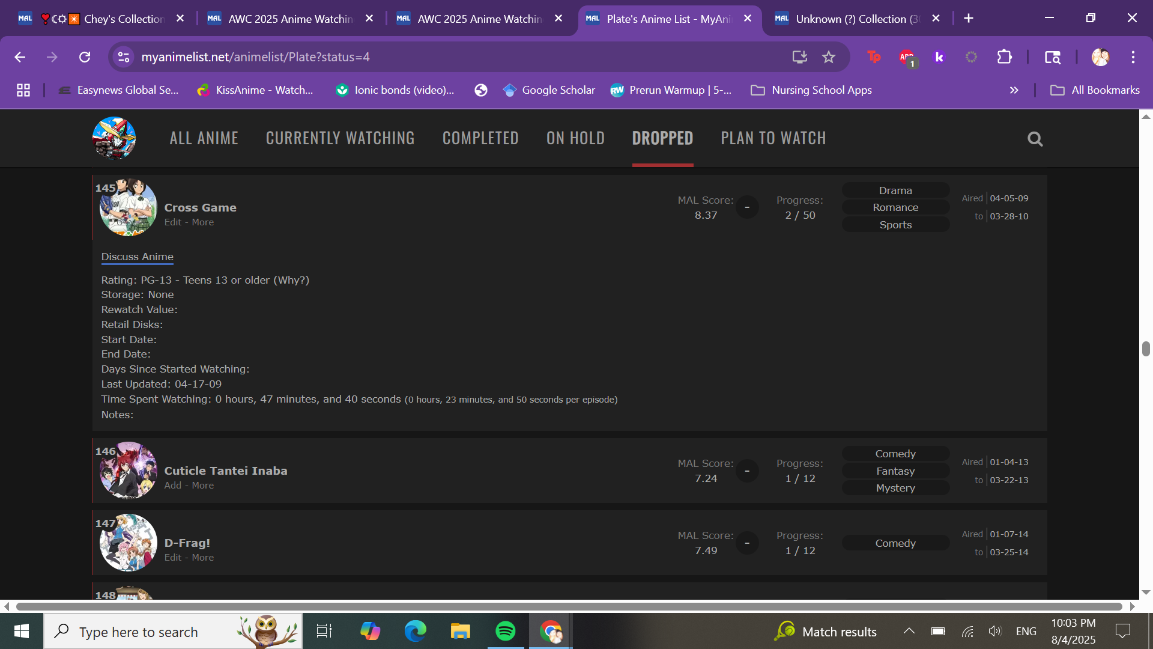
Task: Open the Chrome profile avatar icon
Action: [x=1100, y=57]
